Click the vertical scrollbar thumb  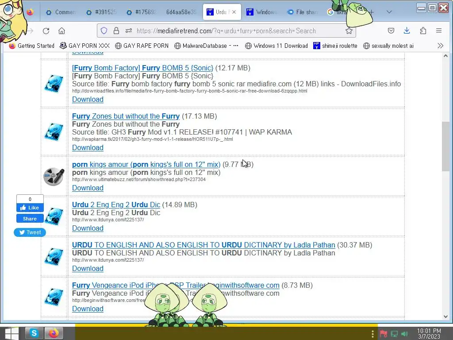tap(445, 146)
